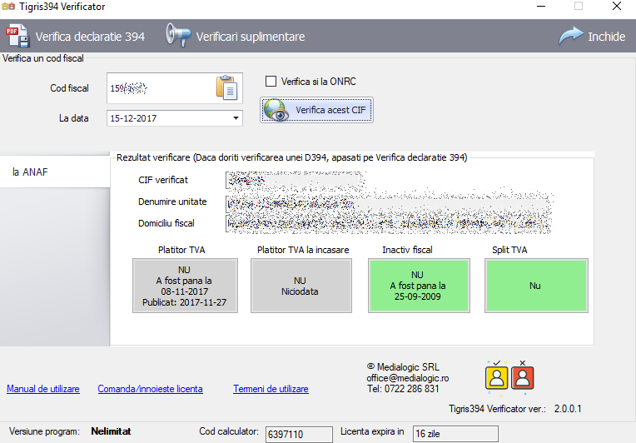Viewport: 636px width, 443px height.
Task: Minimize the Tigris394 Verificator window
Action: 541,6
